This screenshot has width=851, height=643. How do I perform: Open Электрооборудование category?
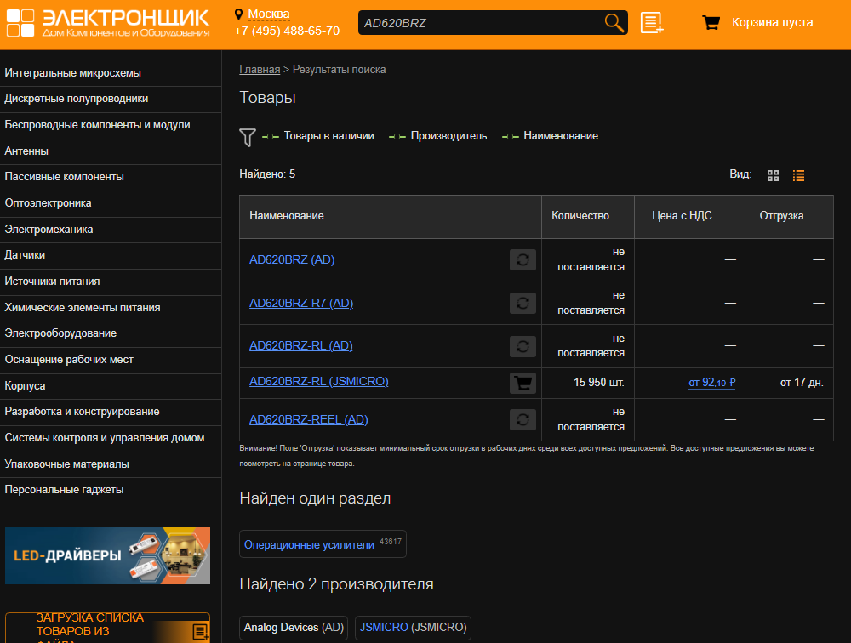click(111, 333)
